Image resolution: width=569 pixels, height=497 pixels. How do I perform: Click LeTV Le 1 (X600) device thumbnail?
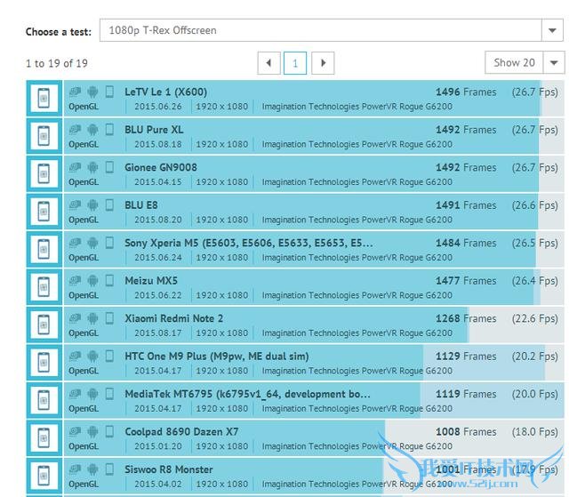(44, 99)
